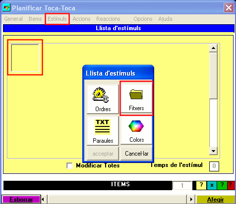Open the Reaccions menu
Viewport: 236px width, 204px height.
coord(108,19)
